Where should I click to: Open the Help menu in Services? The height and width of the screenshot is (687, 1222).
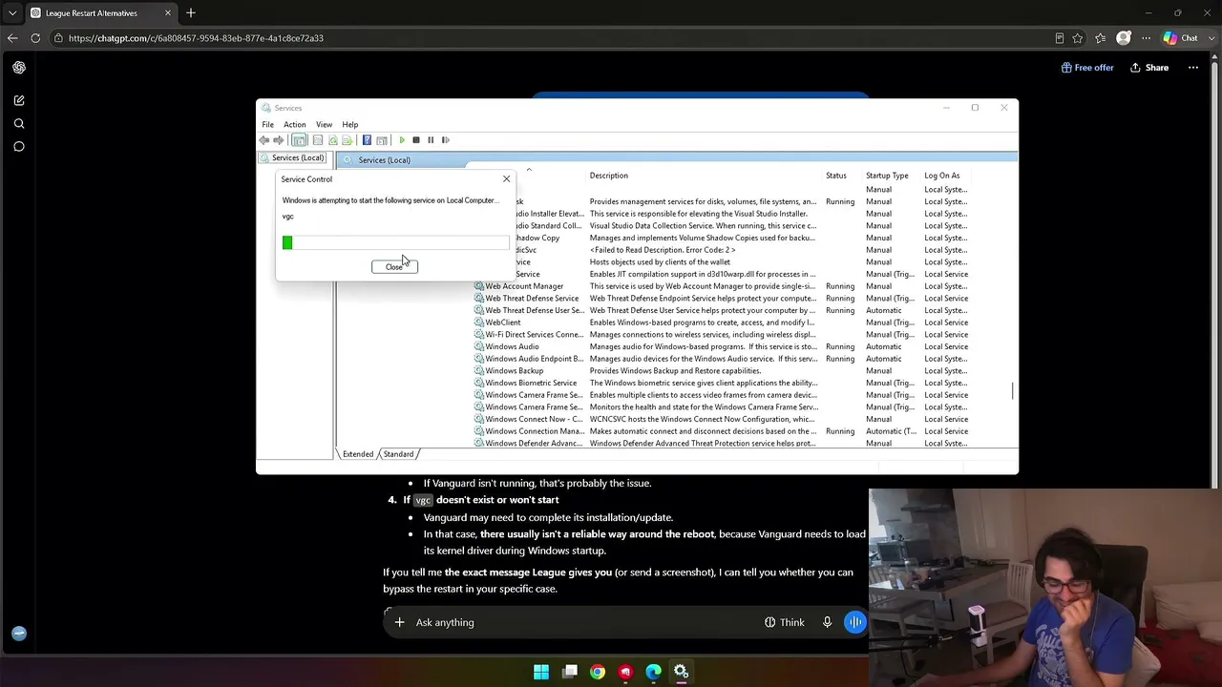pyautogui.click(x=350, y=125)
